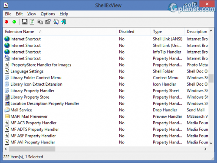This screenshot has width=217, height=163.
Task: Click icon beside Library Icon Extract Extension
Action: [x=7, y=84]
